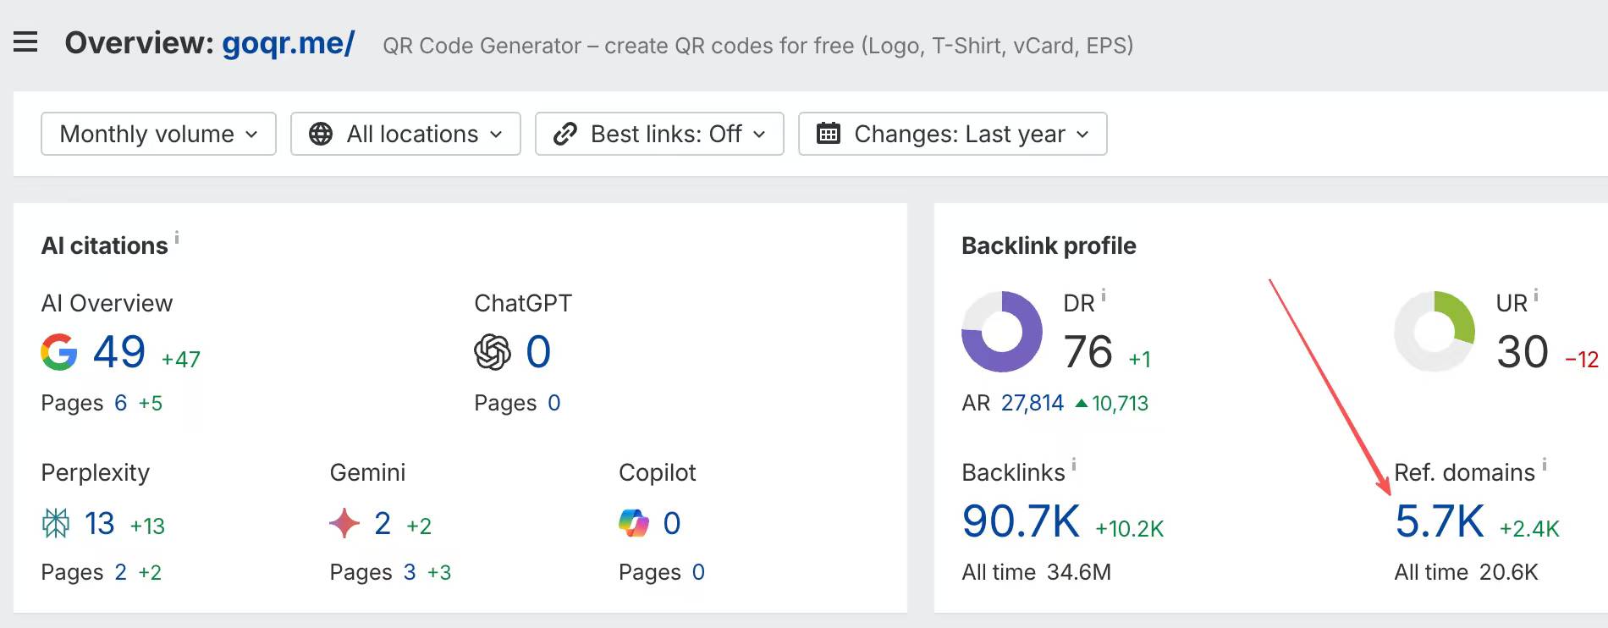
Task: Click the AR value 27,814
Action: point(1033,403)
